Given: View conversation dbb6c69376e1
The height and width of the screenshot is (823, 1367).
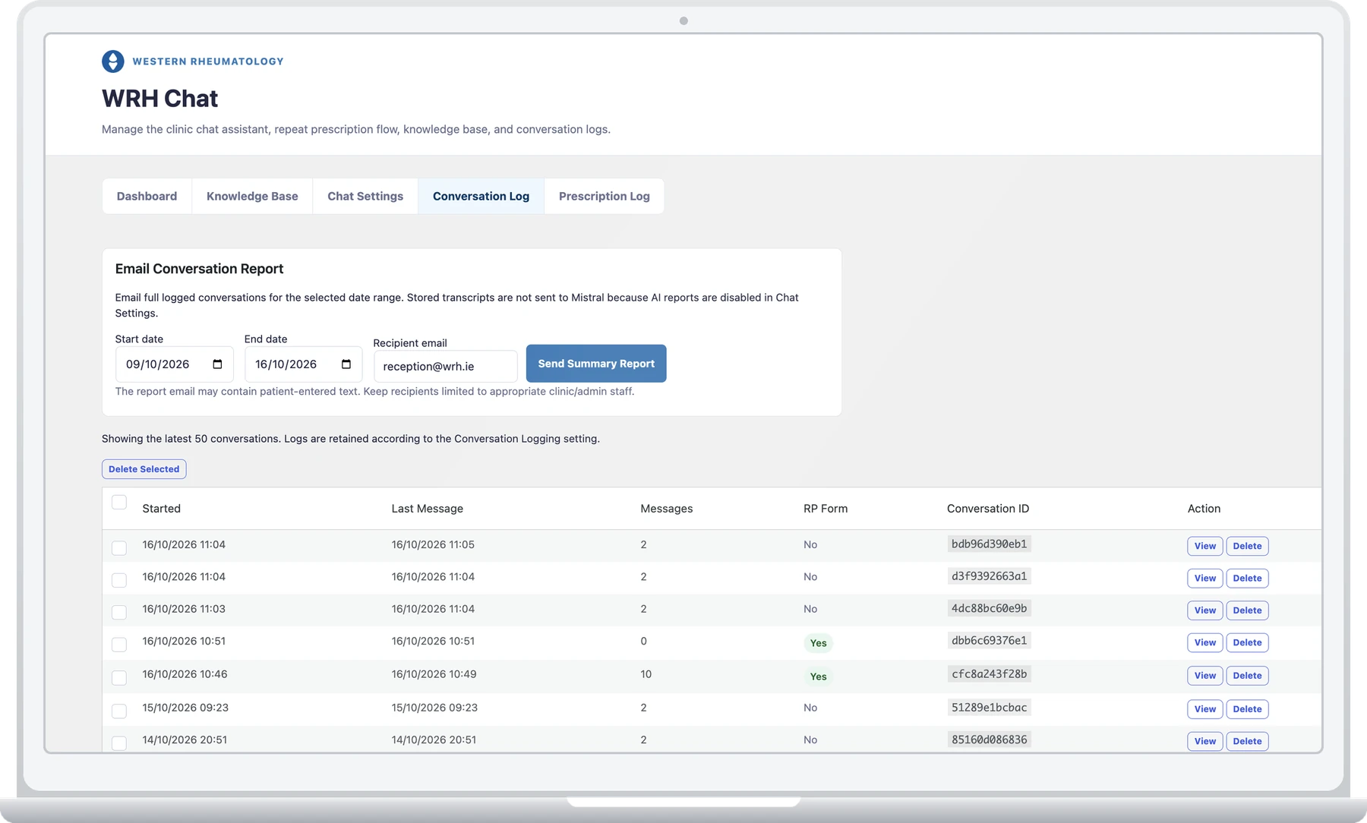Looking at the screenshot, I should click(1205, 642).
